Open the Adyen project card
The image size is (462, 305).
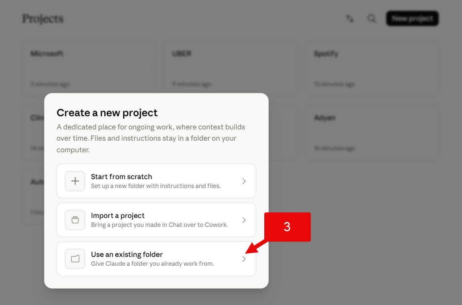(x=372, y=133)
